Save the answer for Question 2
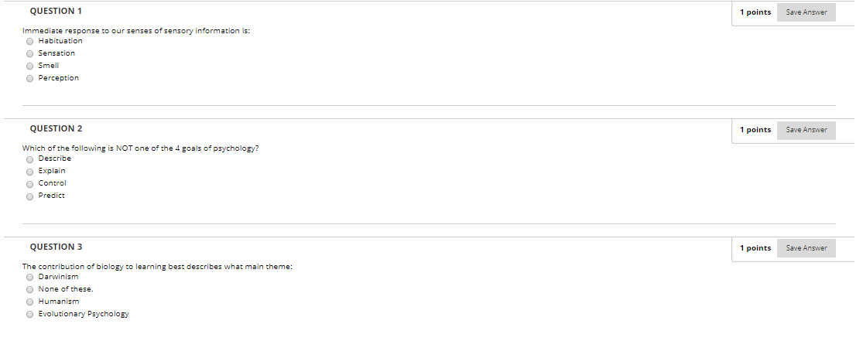Screen dimensions: 863x341 click(806, 130)
